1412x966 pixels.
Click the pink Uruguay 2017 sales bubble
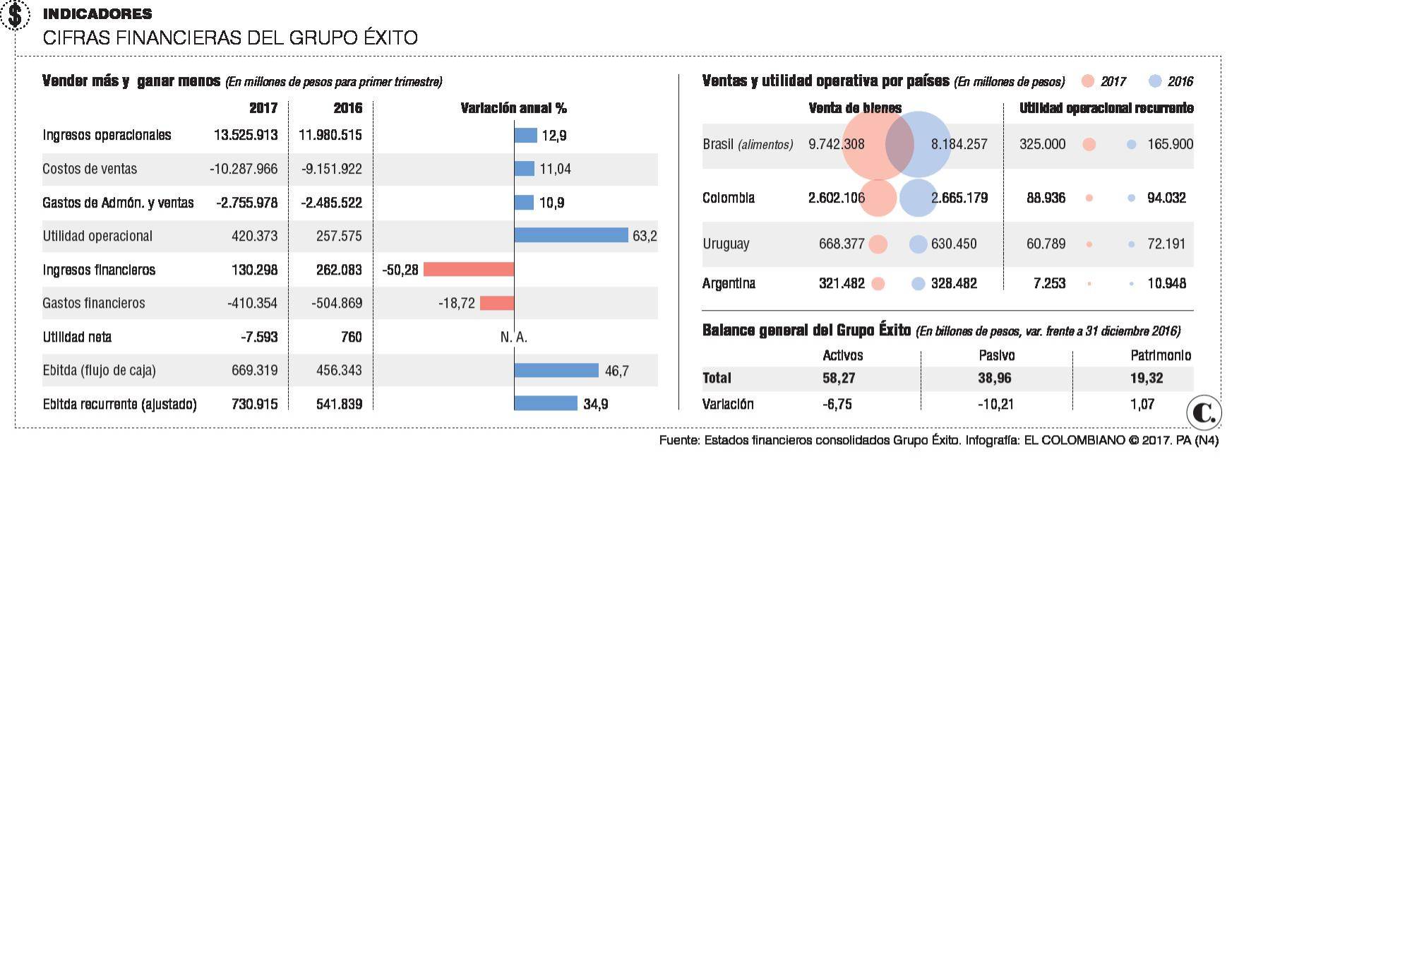pyautogui.click(x=878, y=244)
